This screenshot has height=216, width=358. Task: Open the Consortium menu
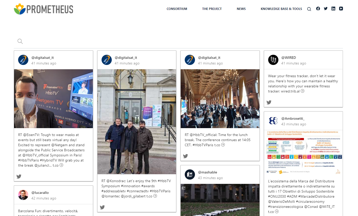point(177,9)
